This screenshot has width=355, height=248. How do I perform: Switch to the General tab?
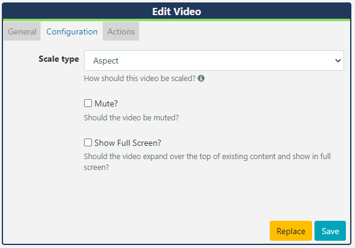pos(22,31)
